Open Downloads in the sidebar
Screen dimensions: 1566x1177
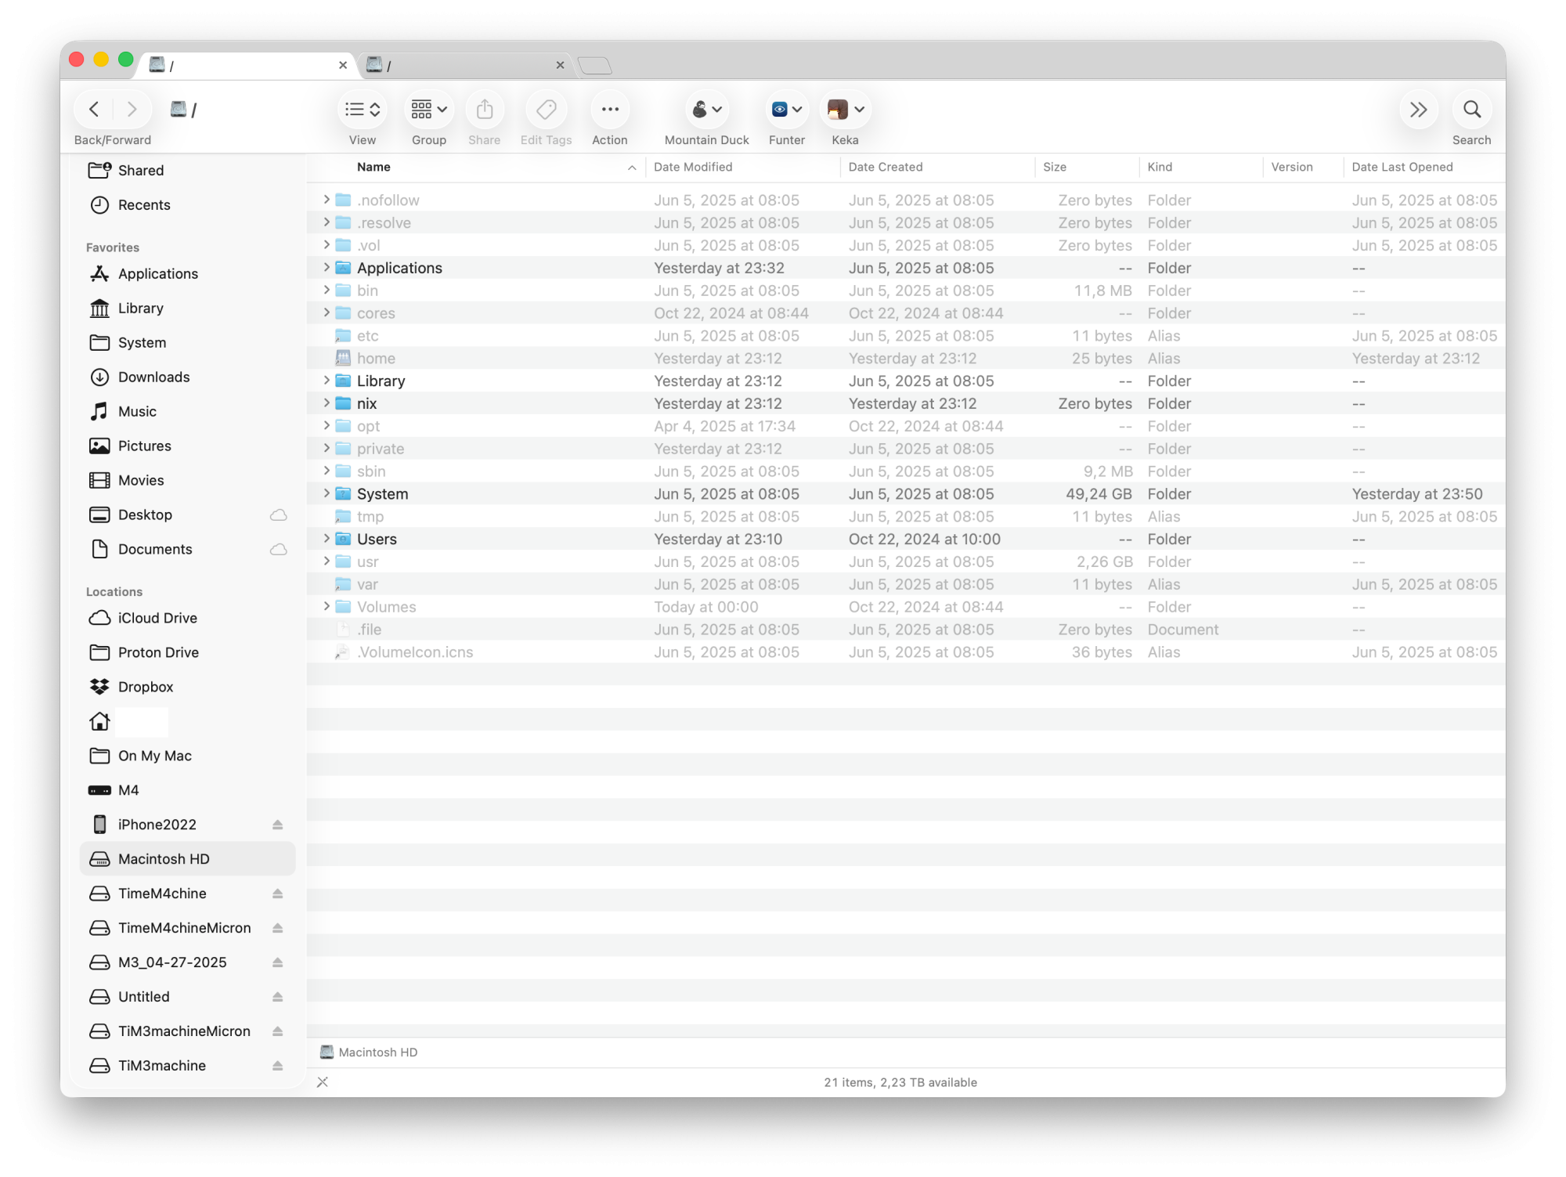pyautogui.click(x=153, y=377)
